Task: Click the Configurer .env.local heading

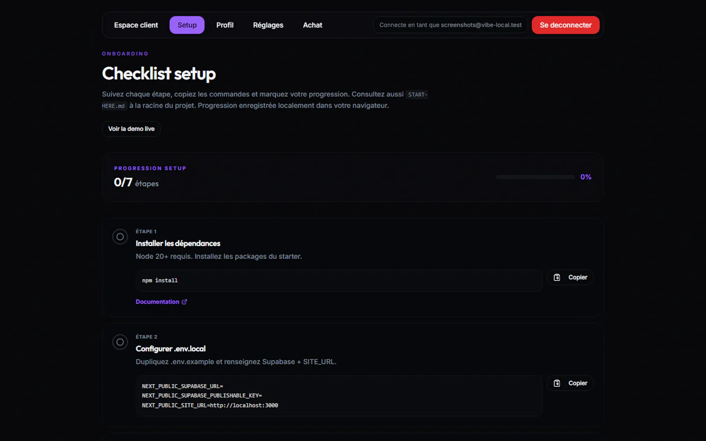Action: (x=171, y=349)
